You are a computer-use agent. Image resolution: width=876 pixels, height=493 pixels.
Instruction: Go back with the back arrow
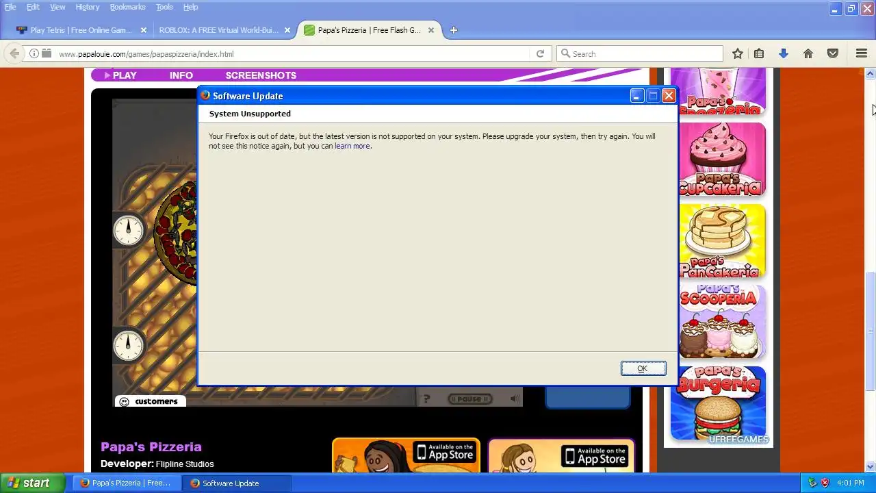(14, 53)
